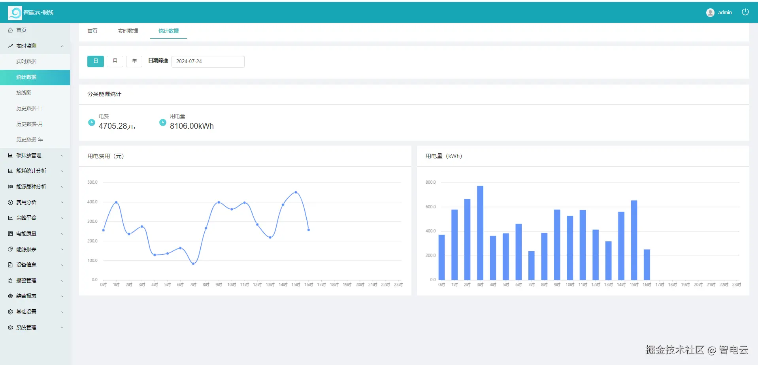Screen dimensions: 758x365
Task: Click the 电费 lightning bolt icon
Action: (92, 122)
